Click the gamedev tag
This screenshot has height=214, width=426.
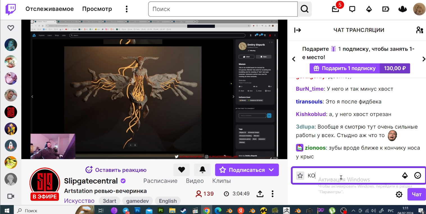138,201
